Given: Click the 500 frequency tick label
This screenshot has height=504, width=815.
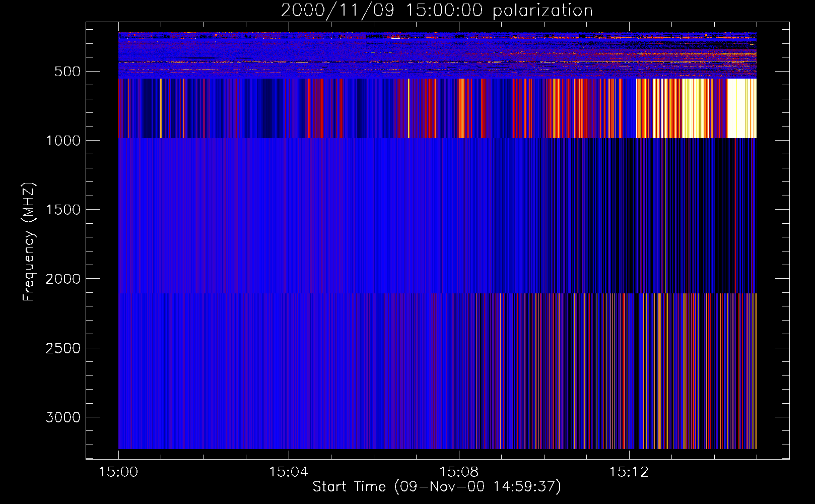Looking at the screenshot, I should point(67,72).
